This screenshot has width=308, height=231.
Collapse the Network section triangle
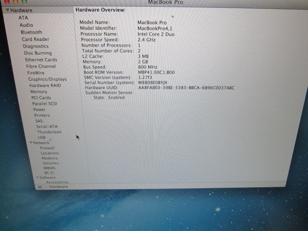(31, 142)
